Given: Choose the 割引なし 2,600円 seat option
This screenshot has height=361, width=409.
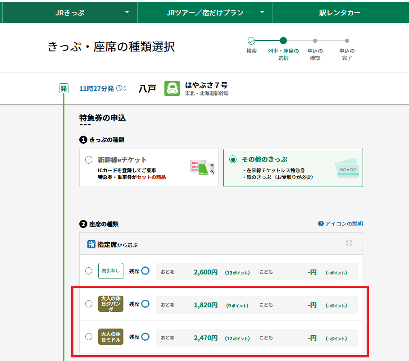Looking at the screenshot, I should [x=89, y=271].
